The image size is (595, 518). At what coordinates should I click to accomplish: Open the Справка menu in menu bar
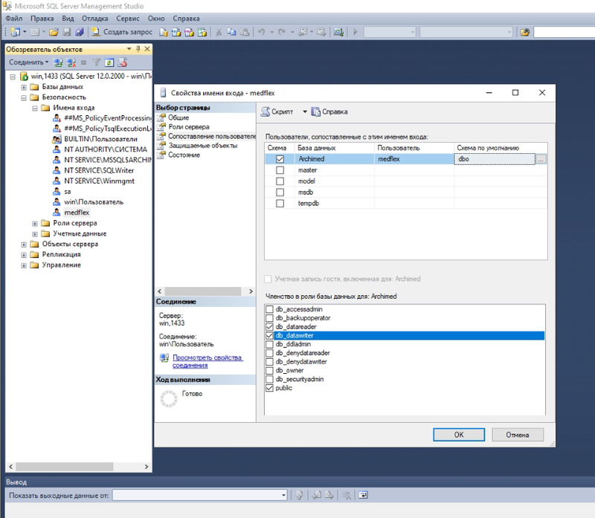point(186,18)
